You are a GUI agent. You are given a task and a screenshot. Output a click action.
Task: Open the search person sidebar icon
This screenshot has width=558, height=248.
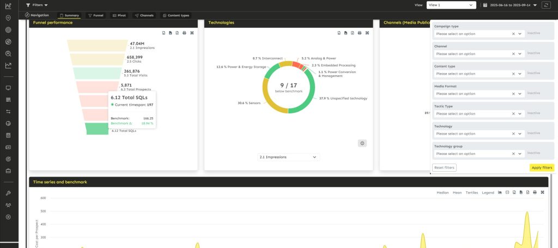(x=8, y=54)
